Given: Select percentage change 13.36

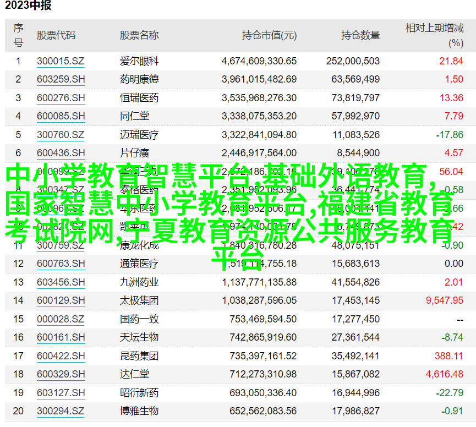Looking at the screenshot, I should click(x=451, y=98).
